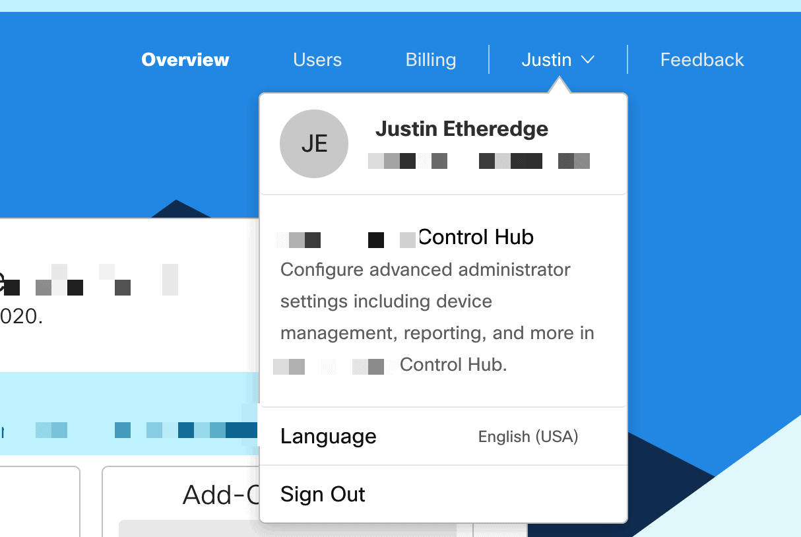Collapse the Justin account dropdown
The width and height of the screenshot is (801, 537).
[558, 60]
